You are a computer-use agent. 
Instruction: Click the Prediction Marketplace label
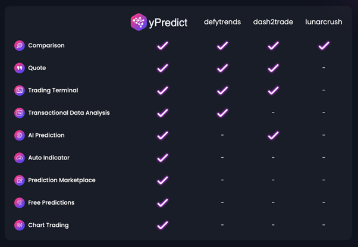[61, 180]
